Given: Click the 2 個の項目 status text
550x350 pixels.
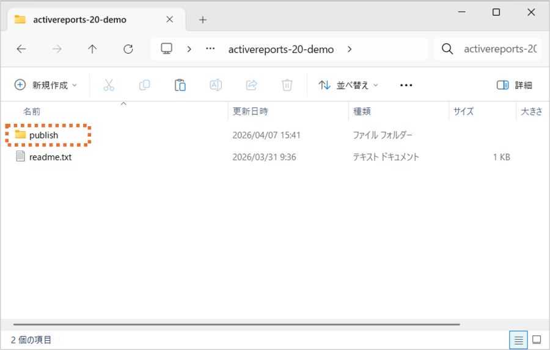Looking at the screenshot, I should (31, 340).
